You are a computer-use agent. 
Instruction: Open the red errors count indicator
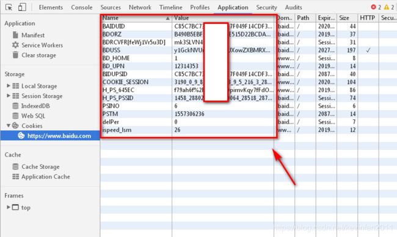pyautogui.click(x=376, y=7)
